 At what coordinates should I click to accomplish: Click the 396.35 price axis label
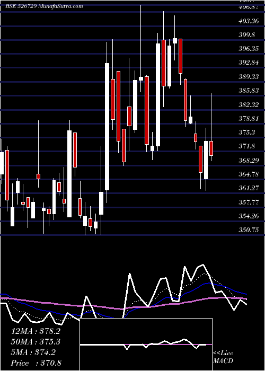(249, 49)
